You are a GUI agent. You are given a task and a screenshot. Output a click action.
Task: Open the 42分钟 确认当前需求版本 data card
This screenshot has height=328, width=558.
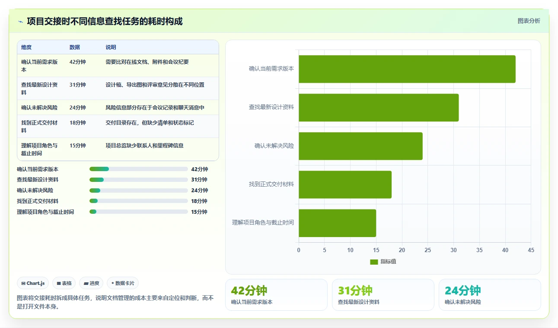tap(276, 295)
